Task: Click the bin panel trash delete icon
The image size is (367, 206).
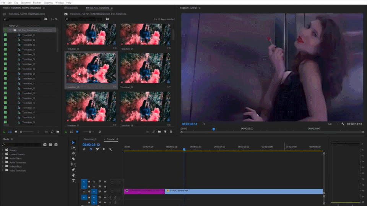Action: [171, 132]
